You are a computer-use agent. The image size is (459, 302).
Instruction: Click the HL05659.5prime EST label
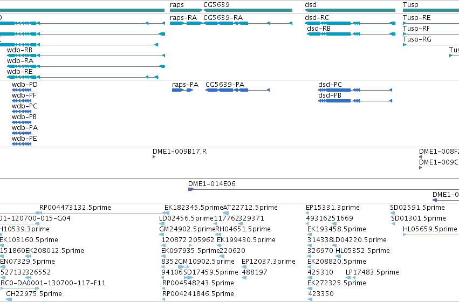(x=430, y=229)
